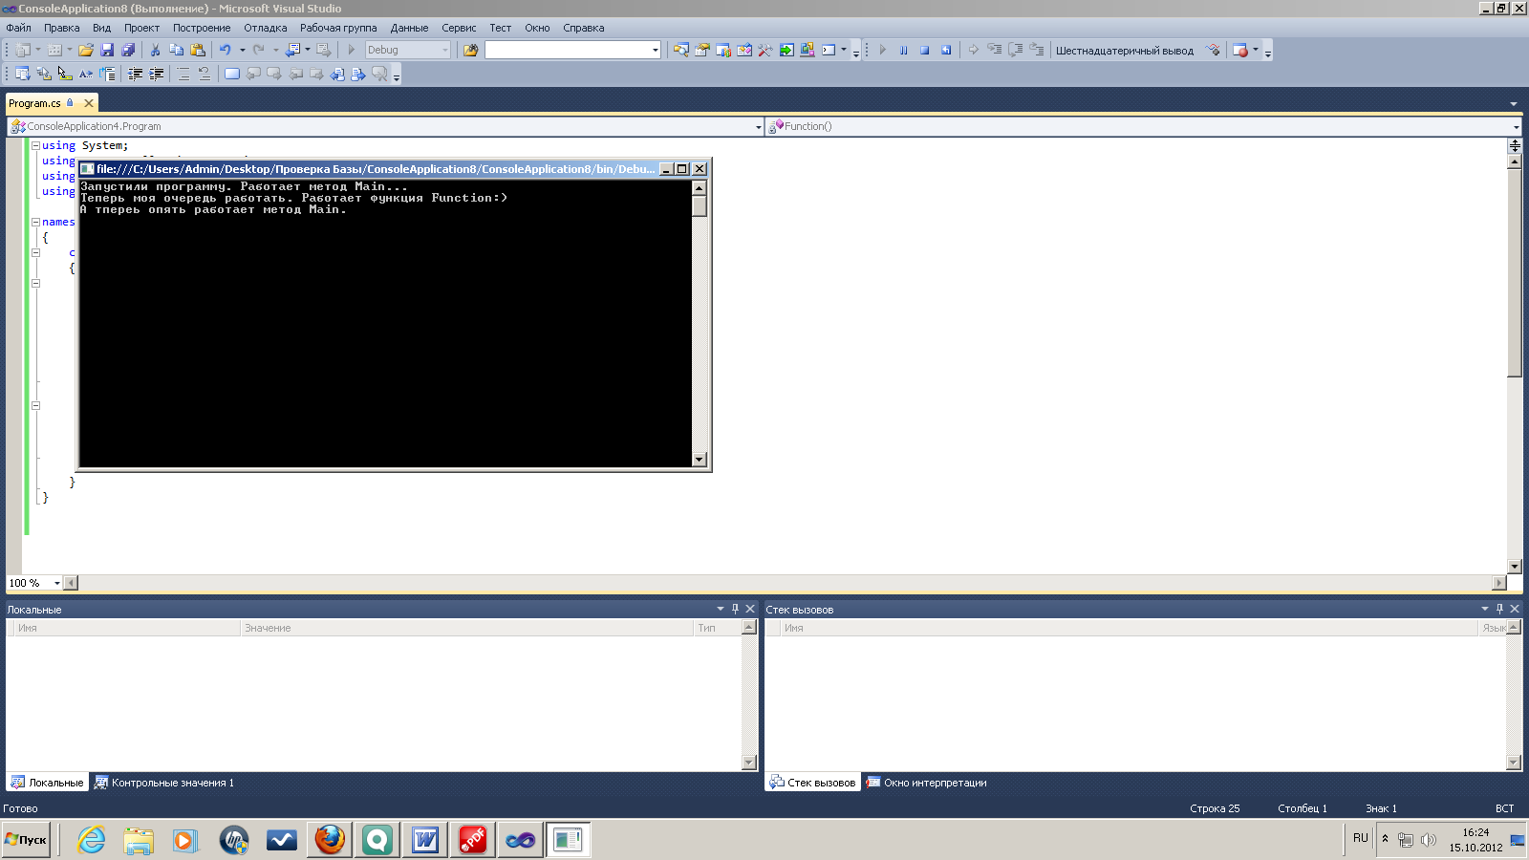Collapse the namespace code block
Screen dimensions: 1529x860
tap(35, 222)
